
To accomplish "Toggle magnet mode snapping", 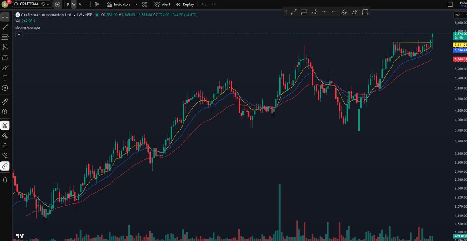I will click(5, 125).
